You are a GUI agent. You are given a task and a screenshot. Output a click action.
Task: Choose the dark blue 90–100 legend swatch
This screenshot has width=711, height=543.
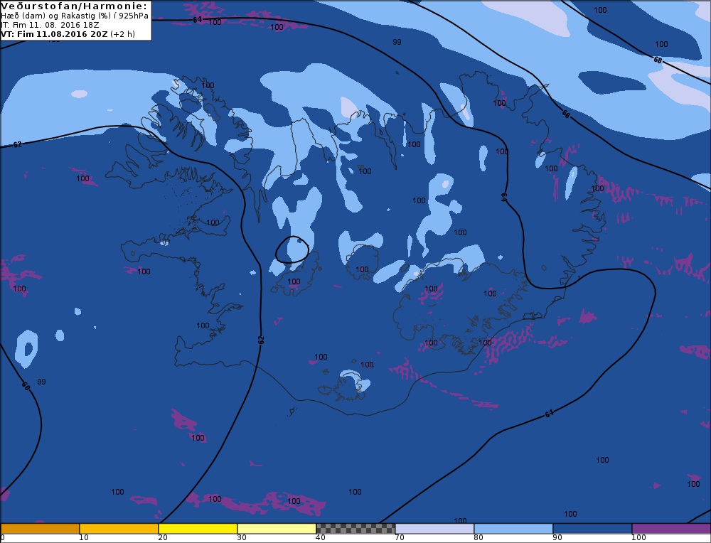(x=592, y=529)
